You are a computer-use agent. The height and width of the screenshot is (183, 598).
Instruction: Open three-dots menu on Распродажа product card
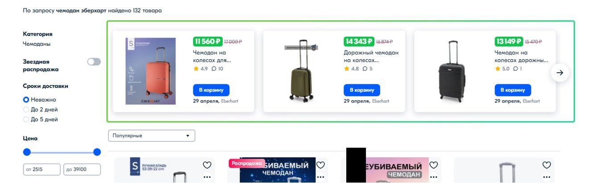320,177
